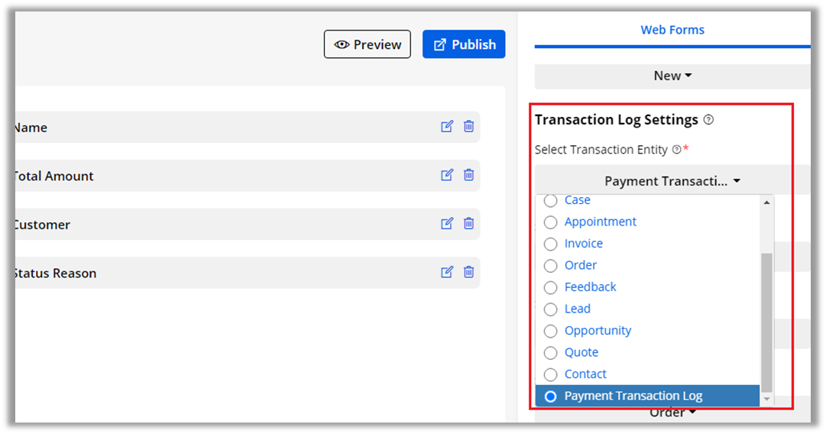Select the Opportunity radio option
The width and height of the screenshot is (826, 434).
coord(550,331)
